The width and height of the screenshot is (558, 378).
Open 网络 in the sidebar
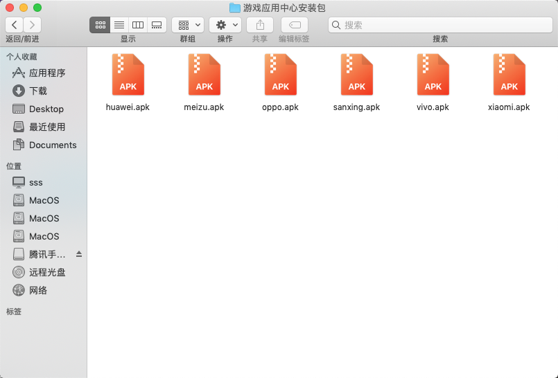44,291
